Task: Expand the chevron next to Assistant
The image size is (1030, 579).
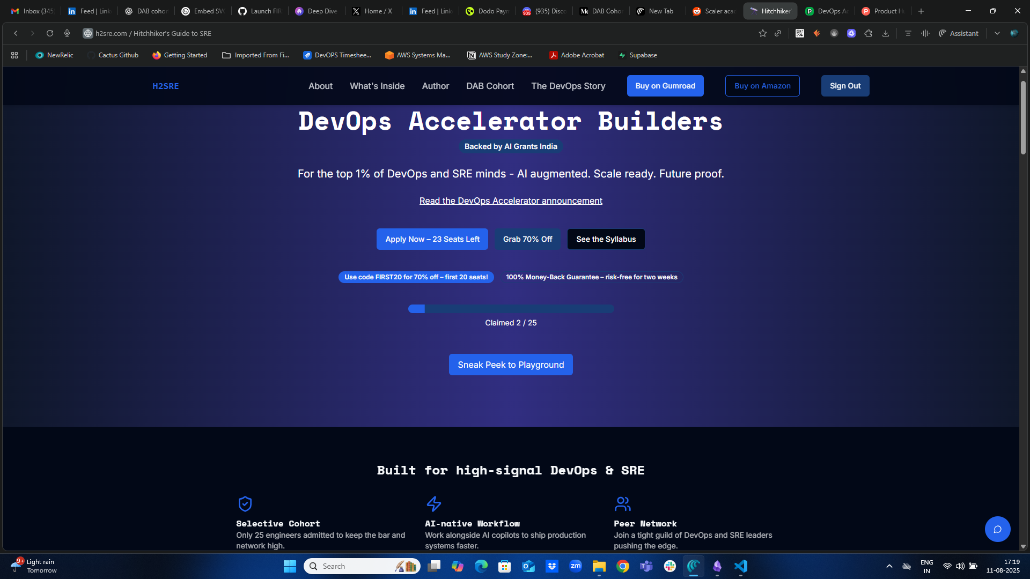Action: coord(997,33)
